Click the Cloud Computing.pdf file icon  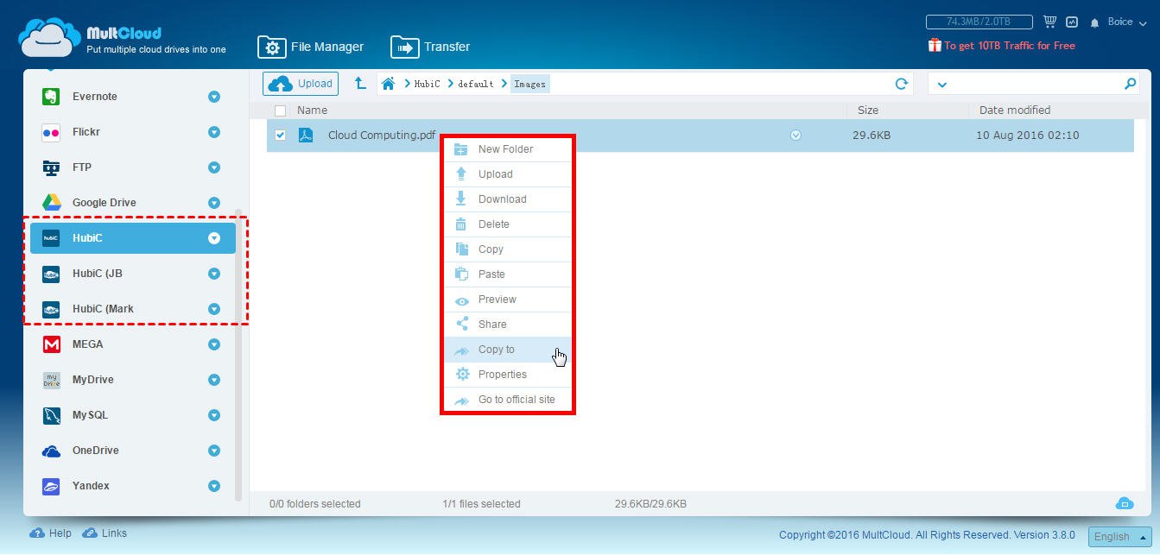pos(306,136)
